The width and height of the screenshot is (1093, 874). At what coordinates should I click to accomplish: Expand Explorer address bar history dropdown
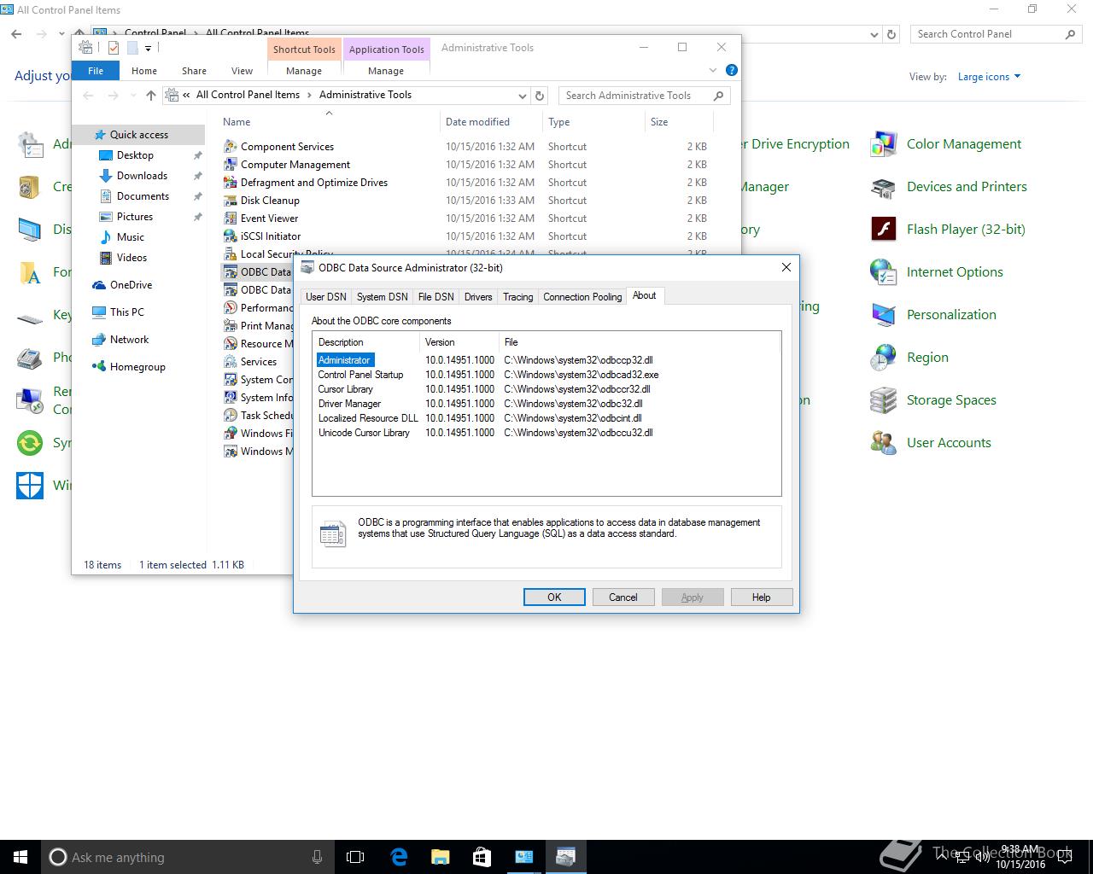pyautogui.click(x=522, y=96)
